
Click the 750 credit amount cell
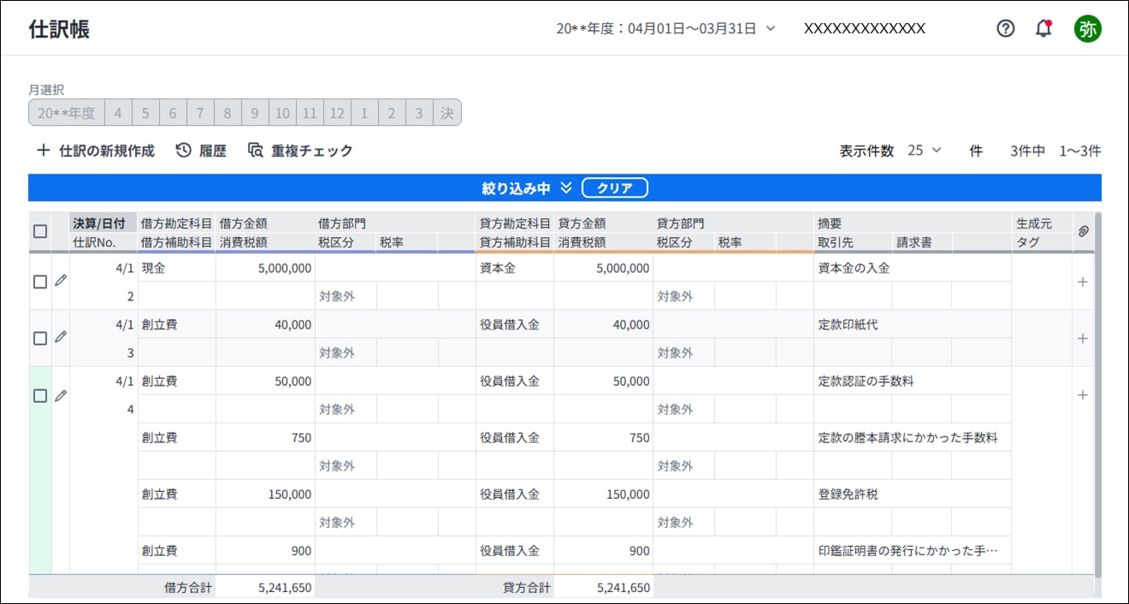point(603,438)
